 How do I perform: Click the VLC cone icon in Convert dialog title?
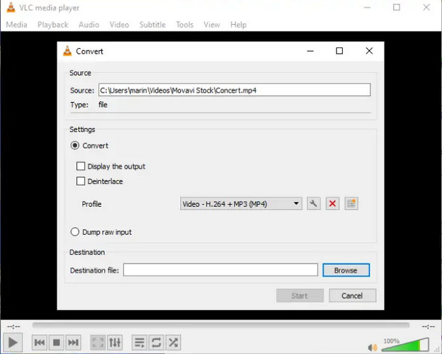tap(67, 51)
